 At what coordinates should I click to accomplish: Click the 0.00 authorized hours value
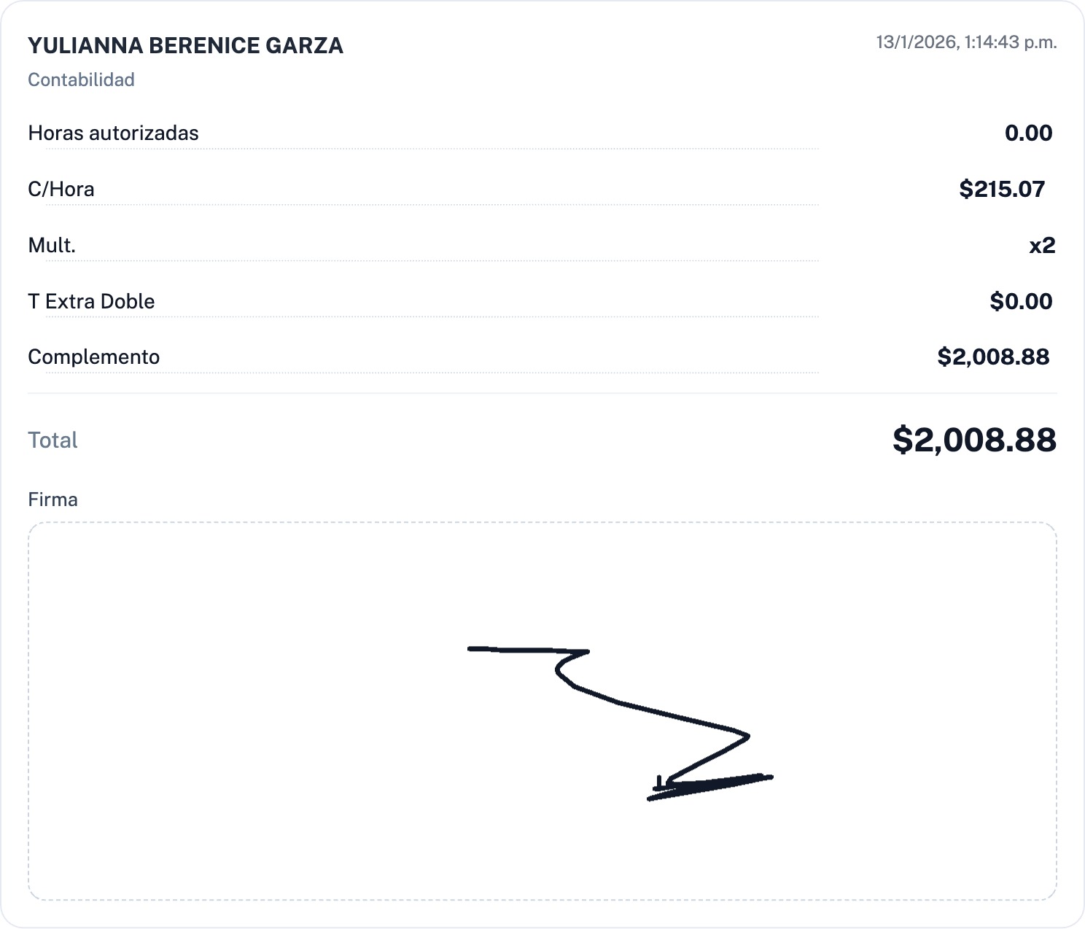[1028, 133]
